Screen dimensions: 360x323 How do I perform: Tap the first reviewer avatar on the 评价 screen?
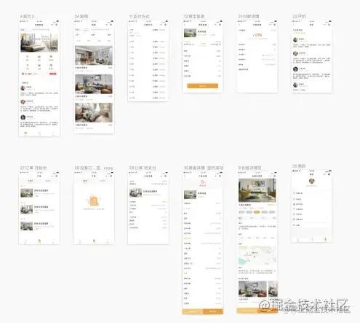click(x=295, y=40)
